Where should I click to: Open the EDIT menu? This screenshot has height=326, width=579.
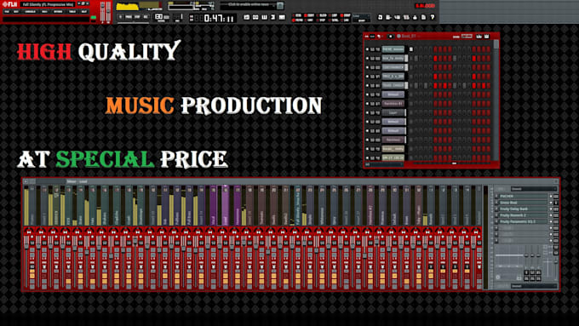[x=16, y=12]
